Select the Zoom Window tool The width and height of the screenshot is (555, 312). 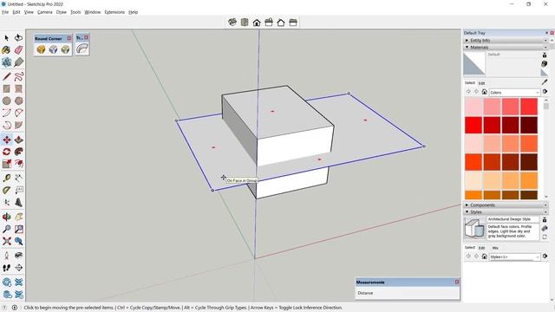pos(19,229)
